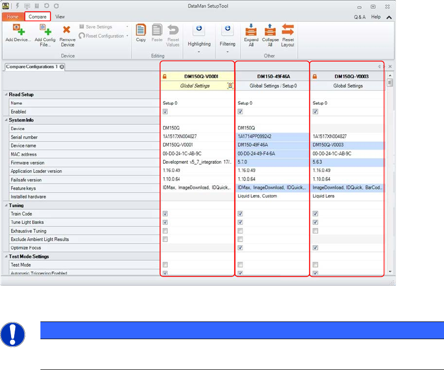Click the Remove Device icon
This screenshot has height=370, width=444.
click(67, 29)
